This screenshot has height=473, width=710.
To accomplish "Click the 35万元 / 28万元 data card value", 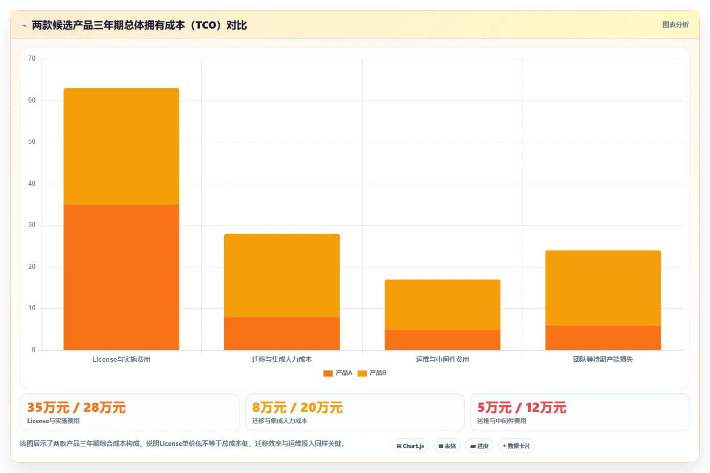I will point(76,408).
